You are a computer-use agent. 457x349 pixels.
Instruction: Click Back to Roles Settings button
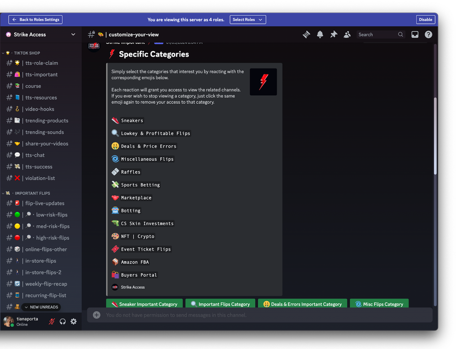click(x=36, y=20)
